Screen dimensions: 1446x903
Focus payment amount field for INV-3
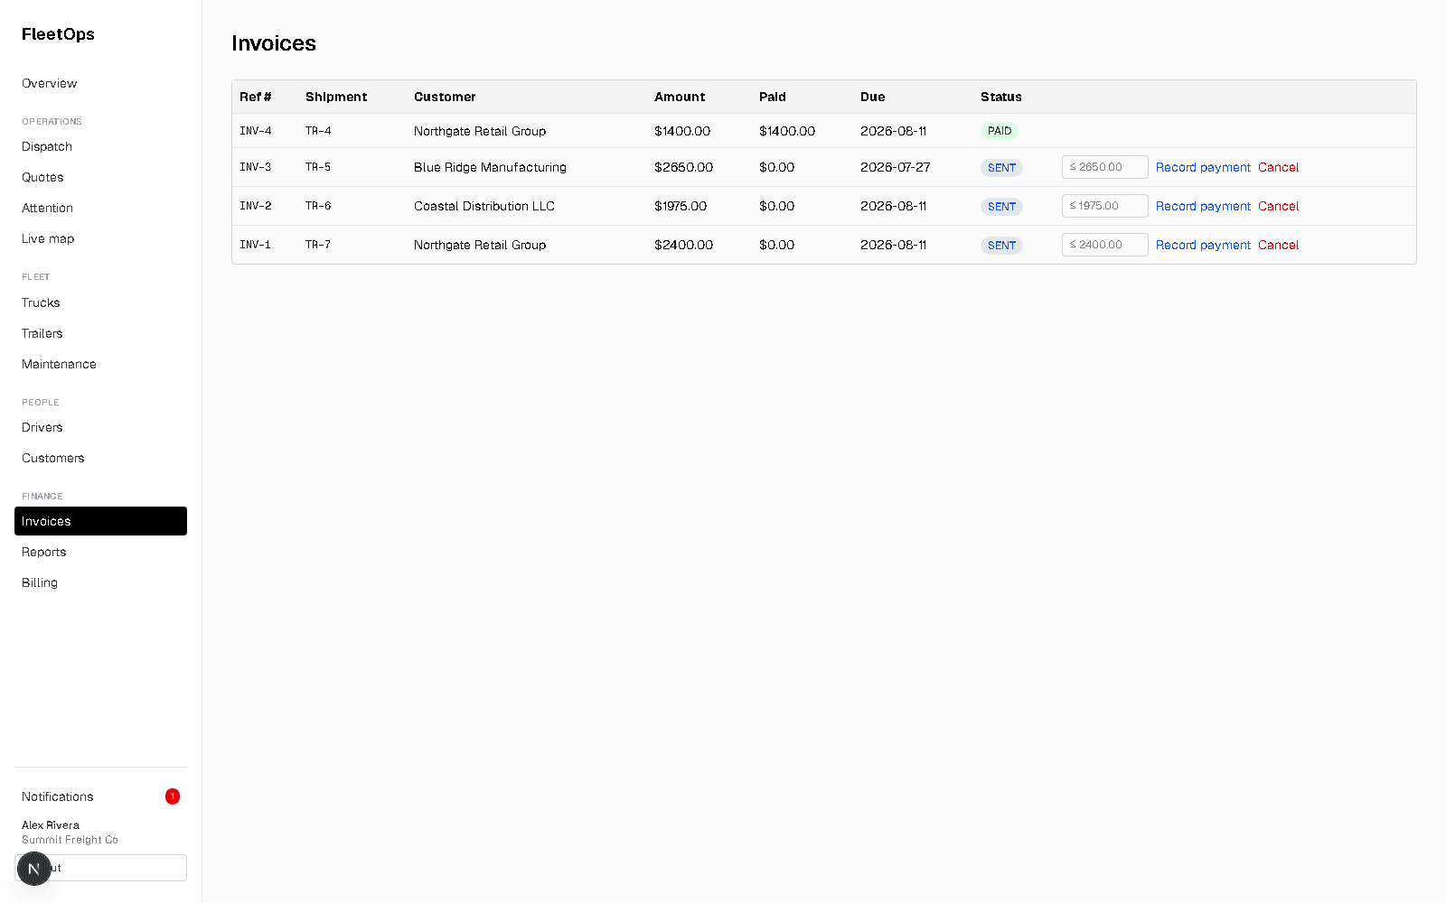click(1104, 167)
